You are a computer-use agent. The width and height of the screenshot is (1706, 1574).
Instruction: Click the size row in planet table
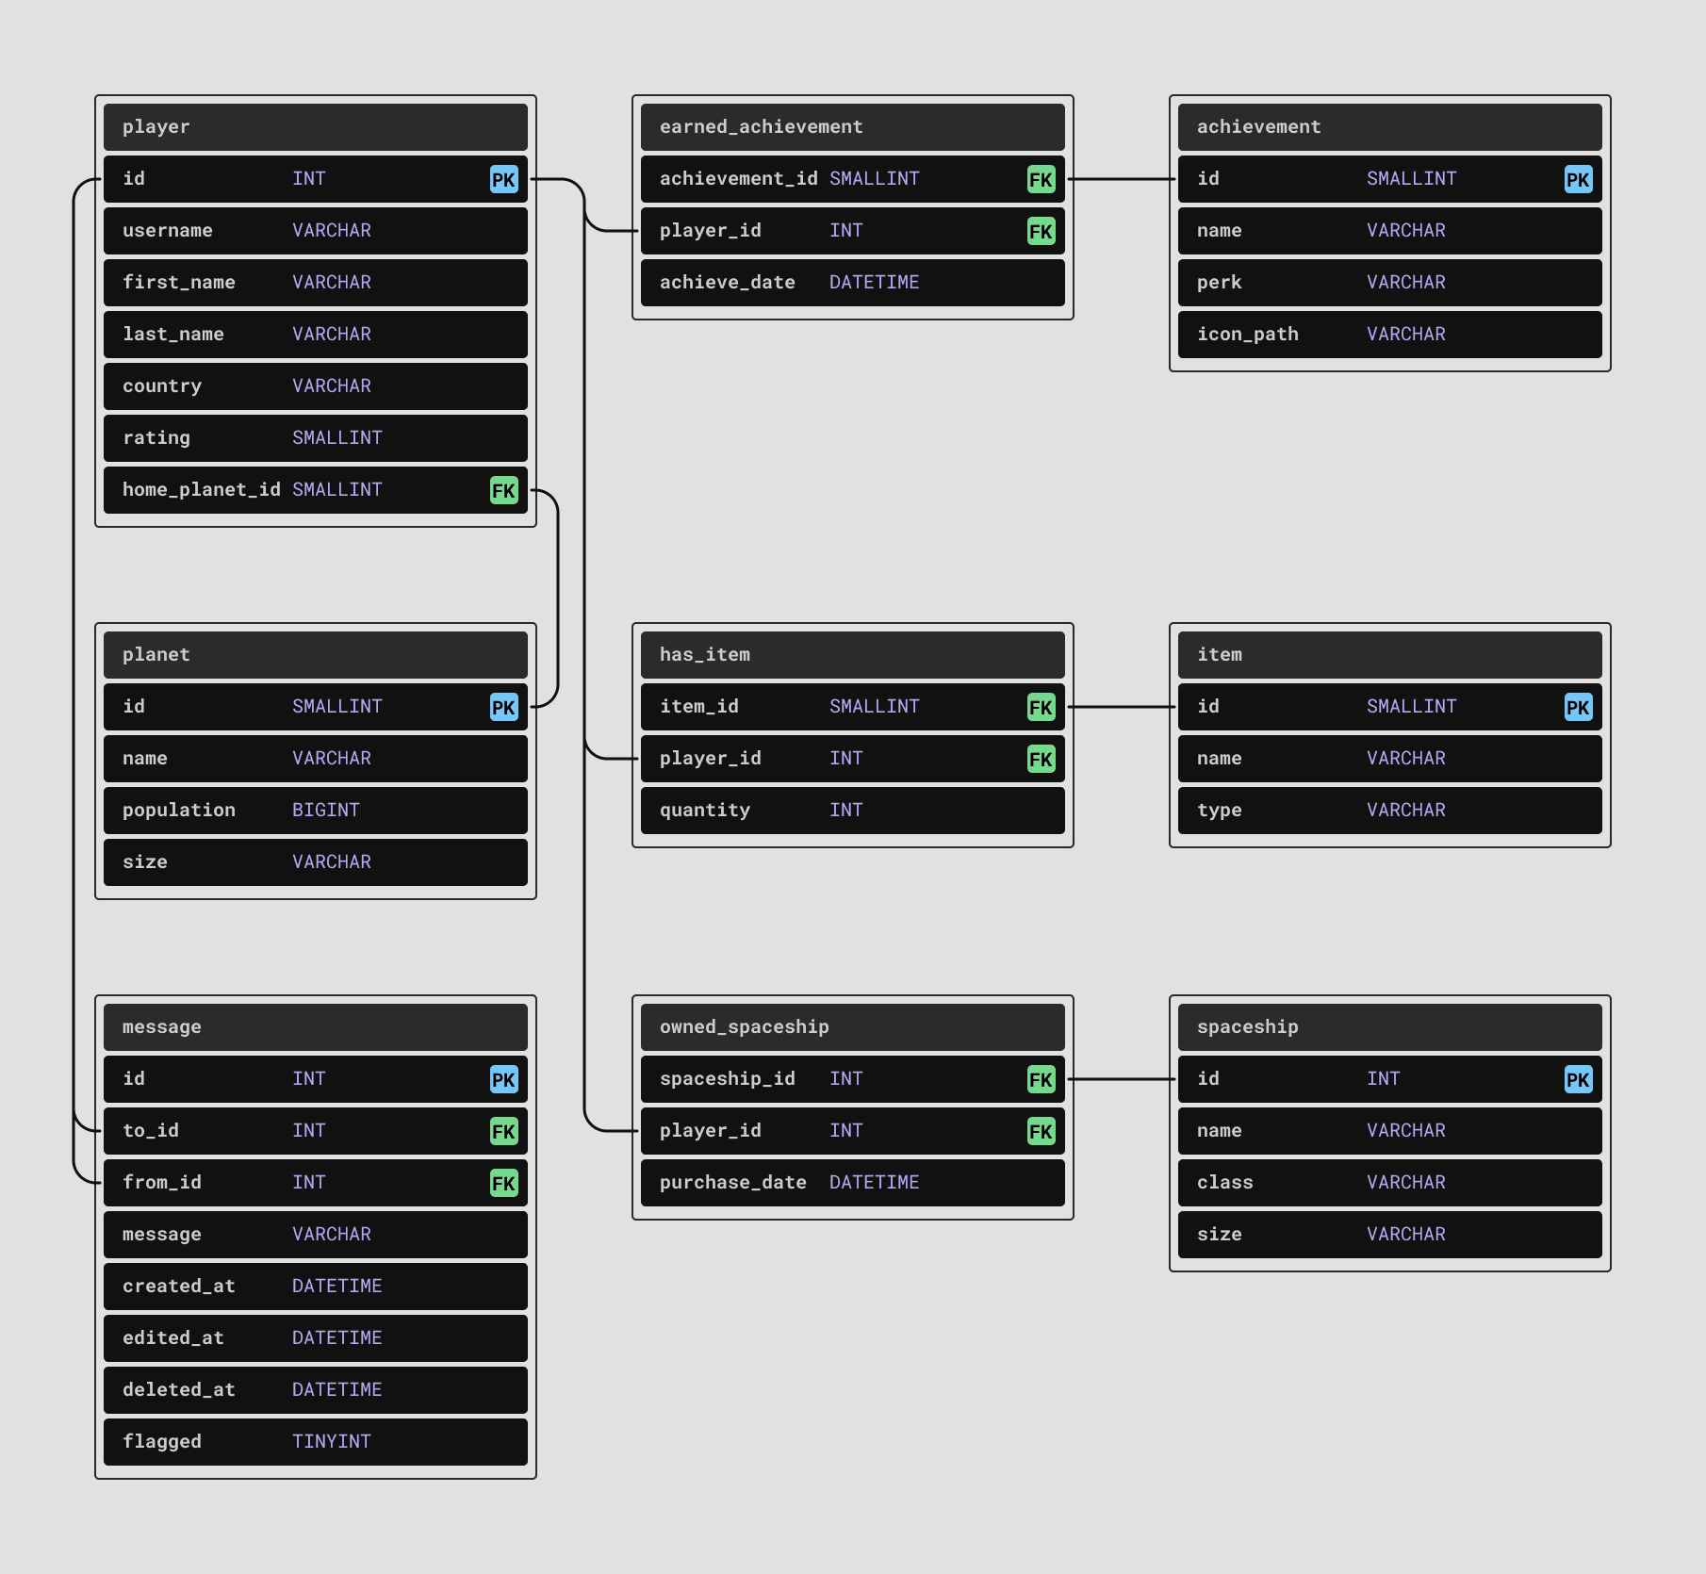pyautogui.click(x=316, y=862)
